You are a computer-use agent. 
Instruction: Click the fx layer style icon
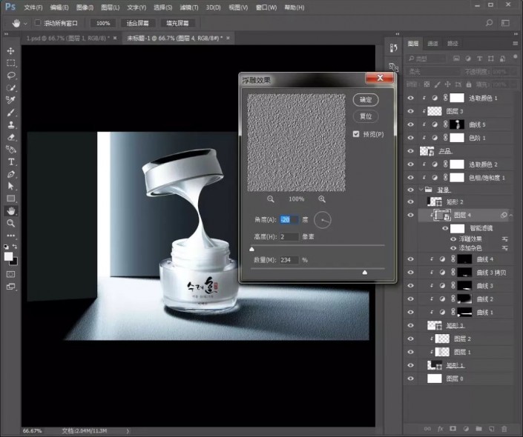pos(440,429)
